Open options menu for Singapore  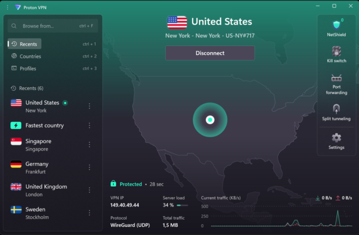coord(89,144)
